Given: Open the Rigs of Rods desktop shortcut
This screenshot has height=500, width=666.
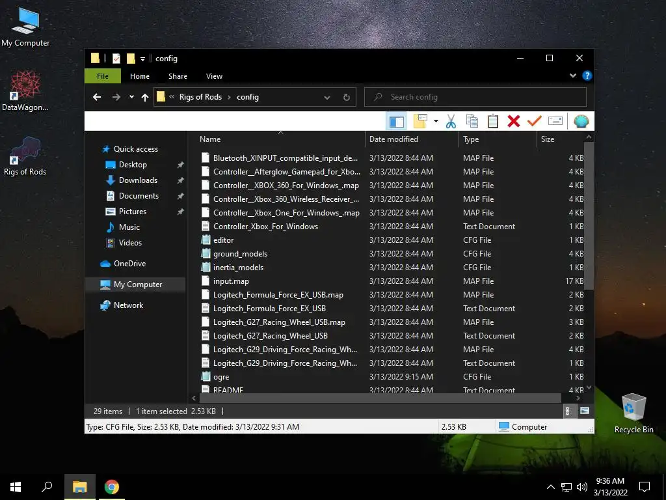Looking at the screenshot, I should 25,156.
